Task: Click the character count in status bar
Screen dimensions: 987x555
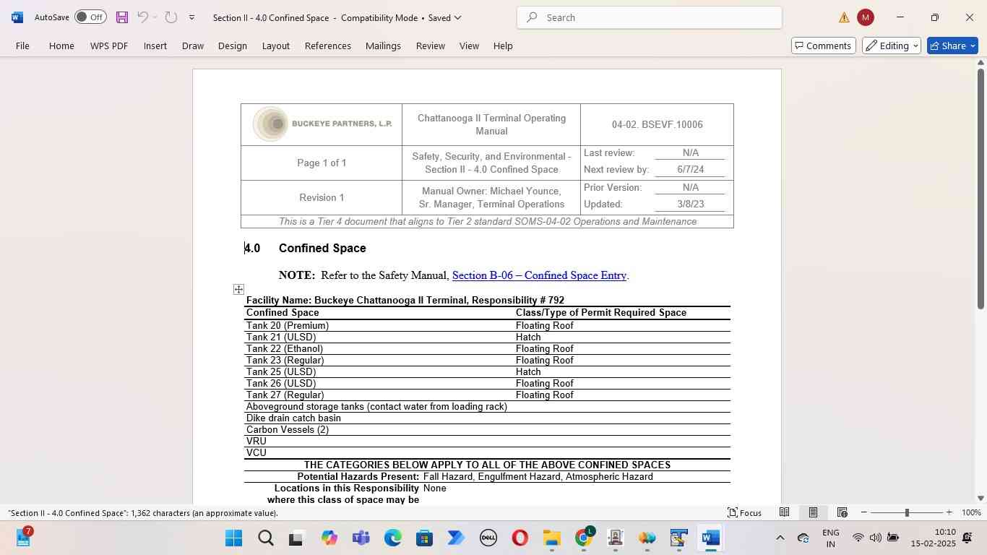Action: [143, 513]
